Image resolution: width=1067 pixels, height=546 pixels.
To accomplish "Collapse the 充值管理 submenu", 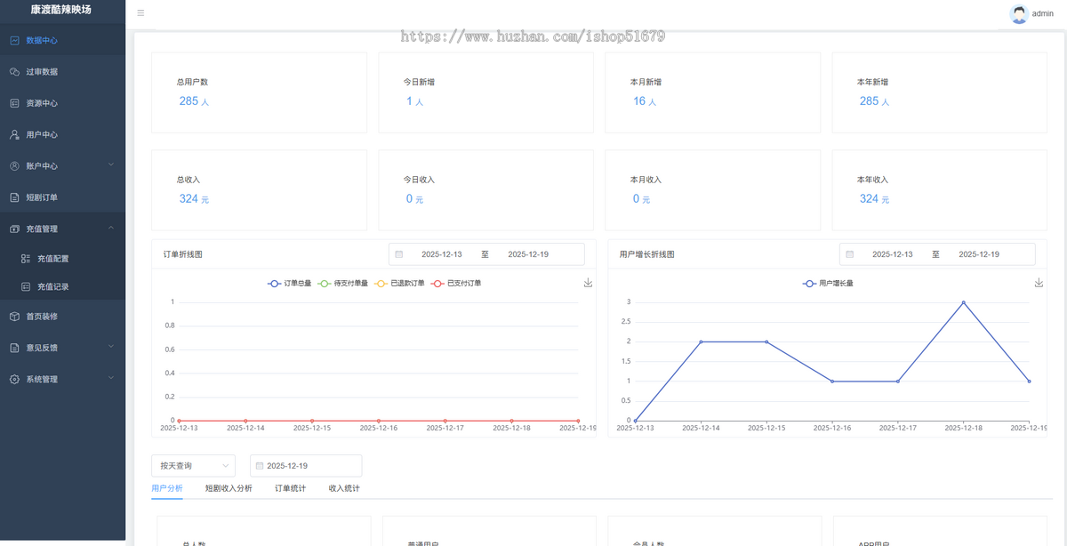I will pyautogui.click(x=62, y=229).
